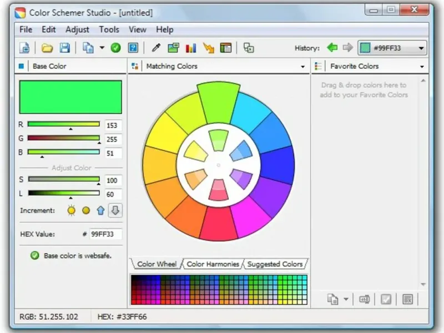Click the inner purple wheel swatch
This screenshot has height=333, width=444.
point(242,179)
